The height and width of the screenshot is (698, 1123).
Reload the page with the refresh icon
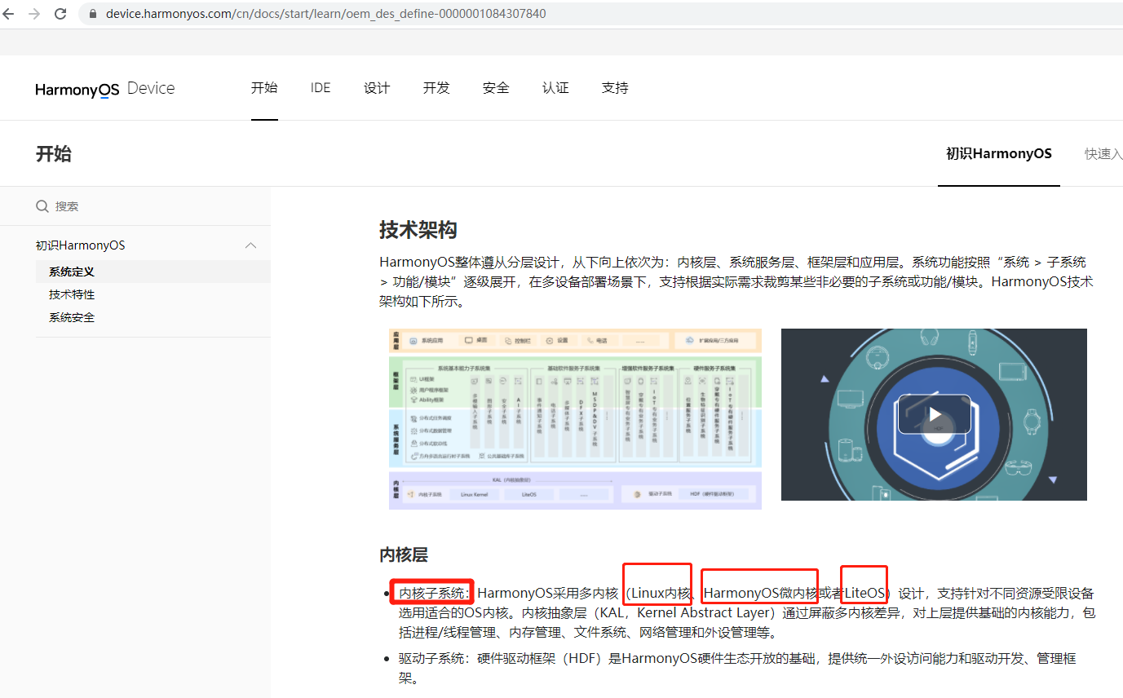click(60, 14)
